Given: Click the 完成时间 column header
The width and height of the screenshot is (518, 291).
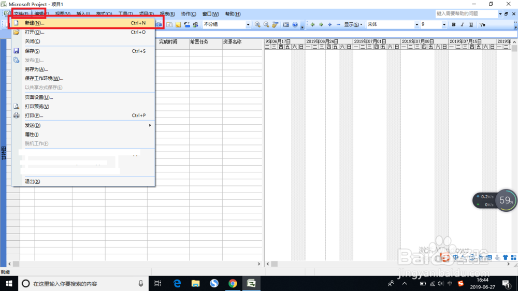Looking at the screenshot, I should pos(172,42).
